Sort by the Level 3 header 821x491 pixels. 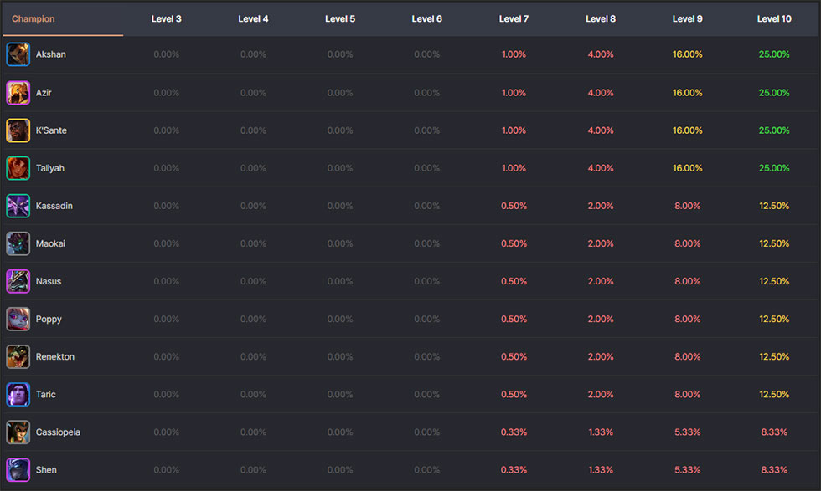(x=166, y=18)
